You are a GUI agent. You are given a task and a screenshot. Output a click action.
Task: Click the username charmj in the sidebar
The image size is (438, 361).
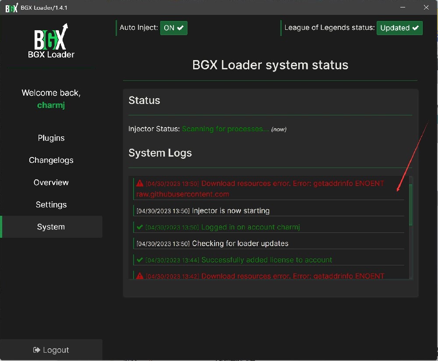51,105
